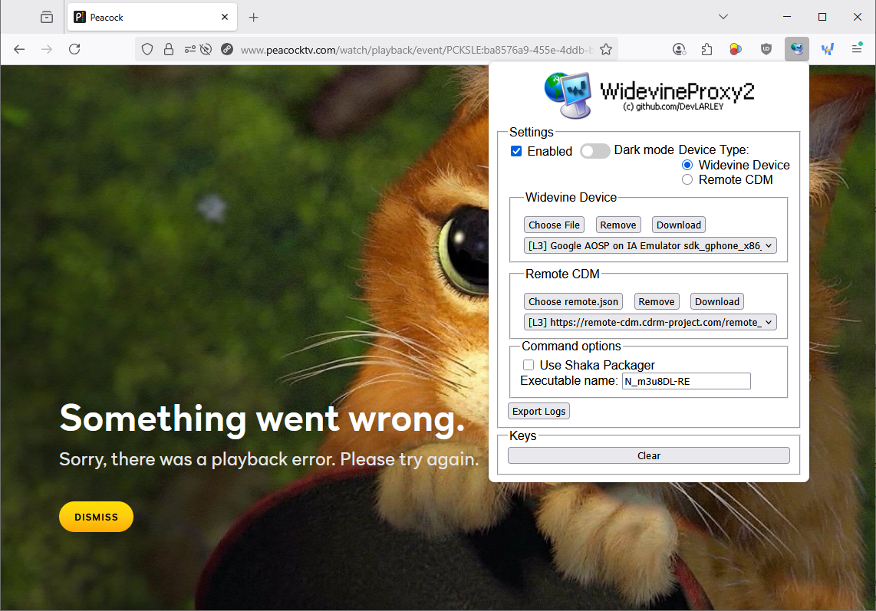The width and height of the screenshot is (876, 611).
Task: Click the DRM content icon in address bar
Action: (227, 50)
